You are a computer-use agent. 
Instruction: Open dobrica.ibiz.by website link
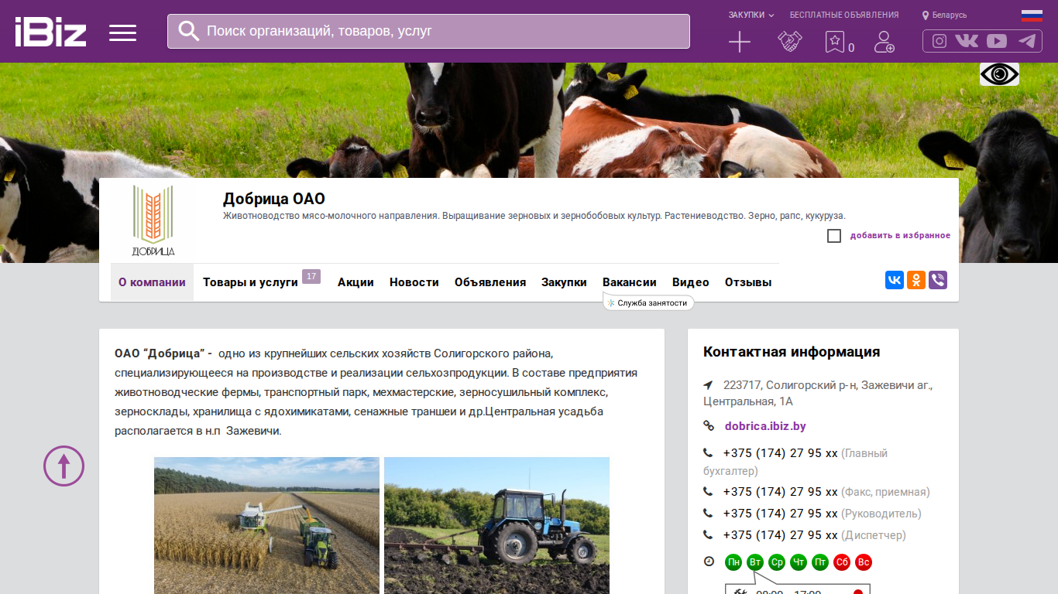coord(765,426)
